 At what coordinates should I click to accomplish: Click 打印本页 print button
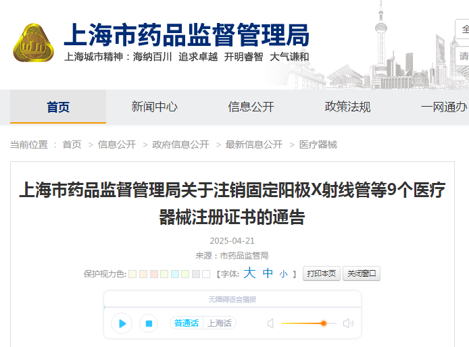coord(321,273)
